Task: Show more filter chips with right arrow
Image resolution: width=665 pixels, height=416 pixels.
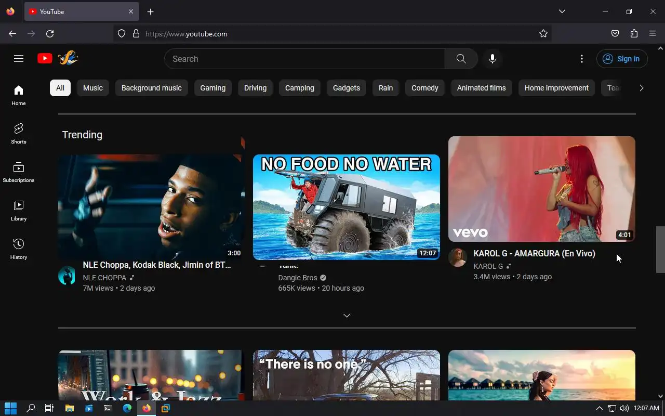Action: pos(641,88)
